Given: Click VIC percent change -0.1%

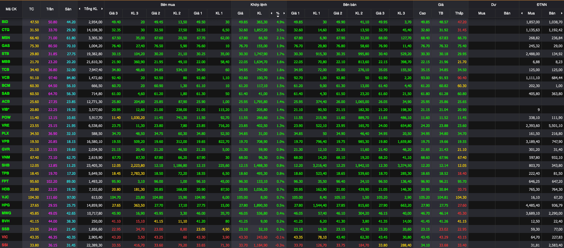Looking at the screenshot, I should pos(280,237).
